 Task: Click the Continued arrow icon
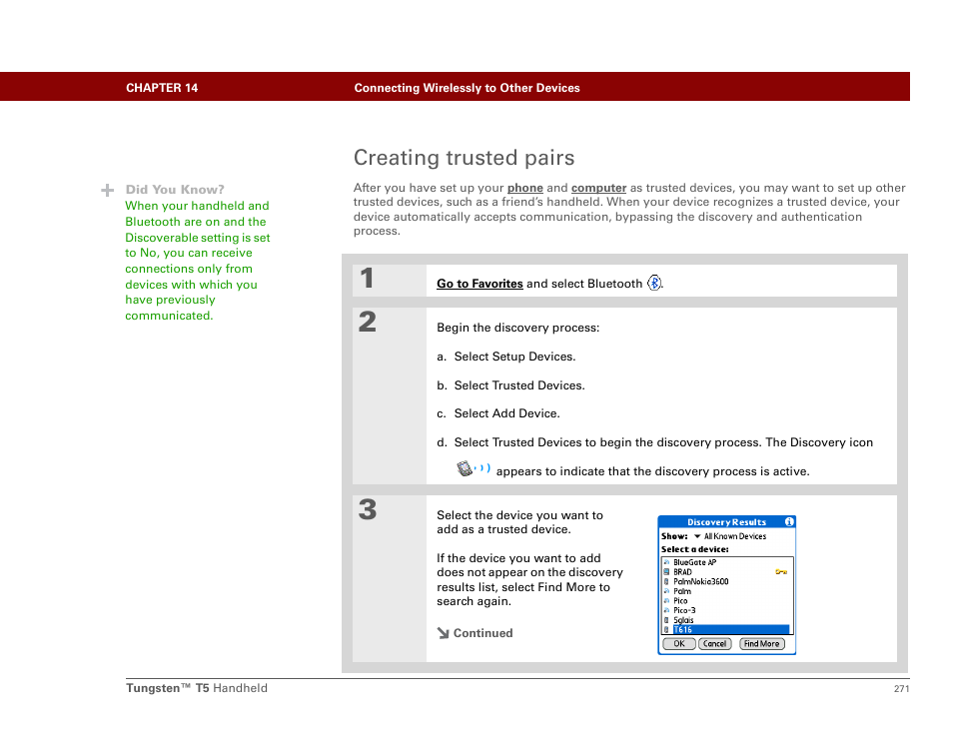coord(443,633)
